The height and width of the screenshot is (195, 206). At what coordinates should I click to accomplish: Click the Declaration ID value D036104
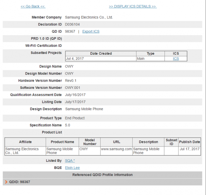pos(72,24)
